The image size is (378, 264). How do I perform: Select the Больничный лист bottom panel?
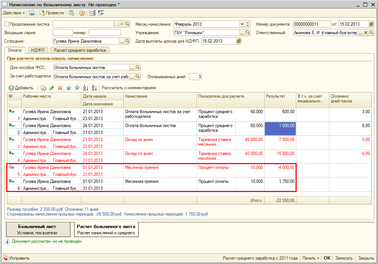point(37,229)
